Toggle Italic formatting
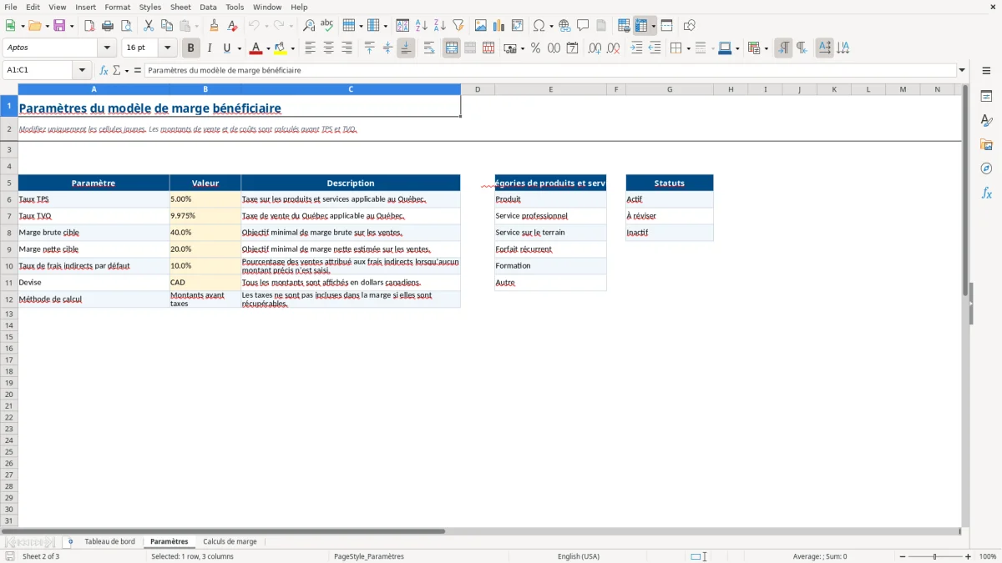 (210, 48)
